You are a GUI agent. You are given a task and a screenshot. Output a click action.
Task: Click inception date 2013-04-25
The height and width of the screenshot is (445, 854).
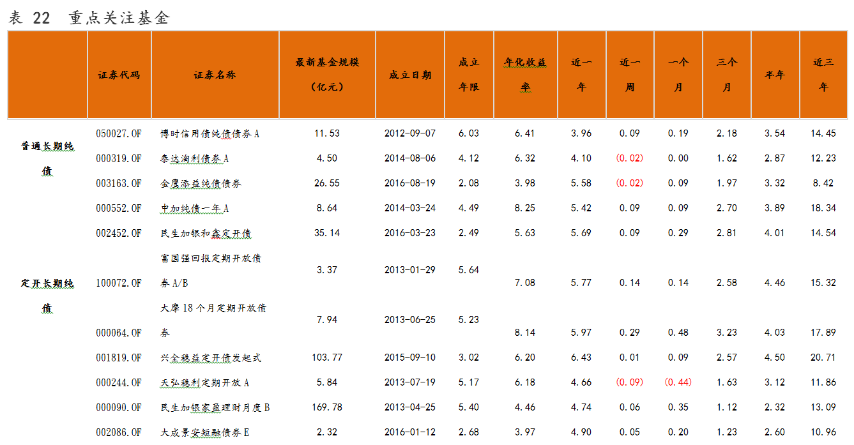click(410, 407)
